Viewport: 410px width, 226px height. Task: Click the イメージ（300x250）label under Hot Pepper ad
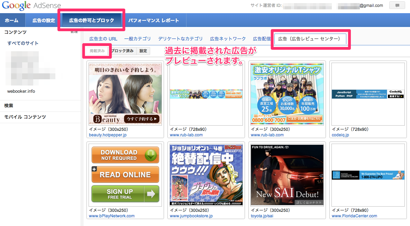click(109, 129)
